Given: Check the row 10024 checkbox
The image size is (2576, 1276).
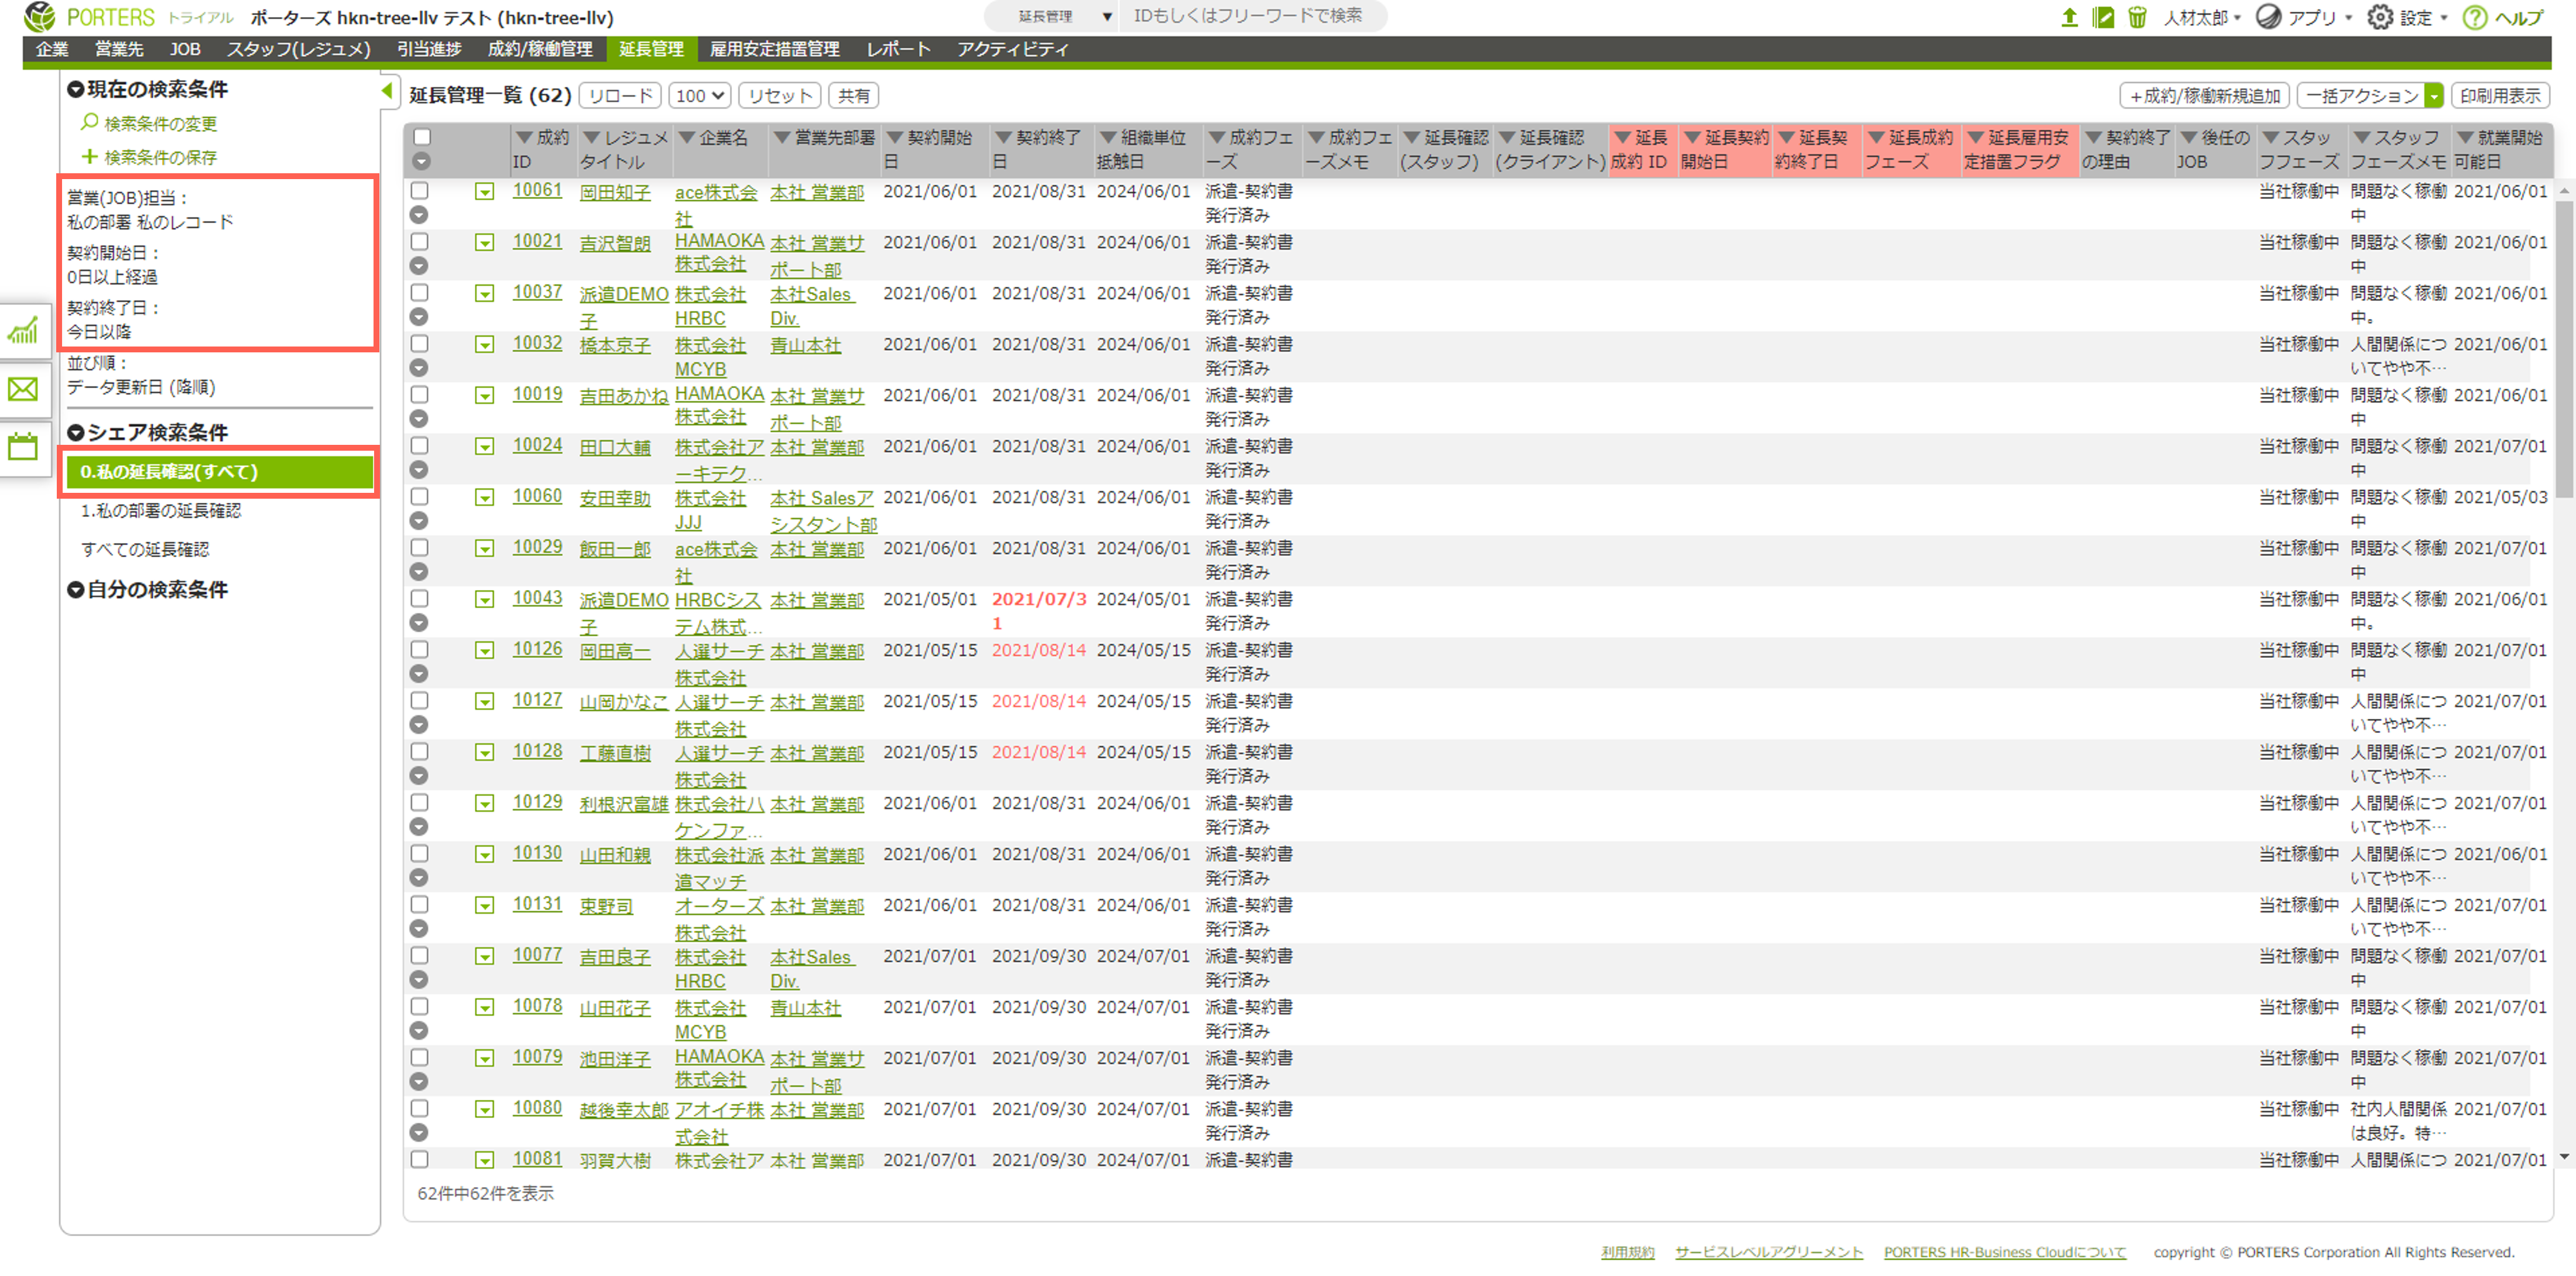Looking at the screenshot, I should 420,445.
